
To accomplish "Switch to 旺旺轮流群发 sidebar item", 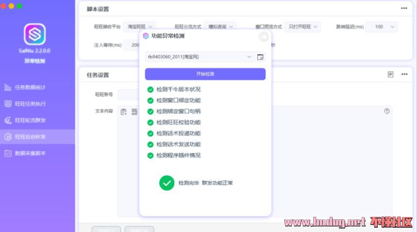I will 37,120.
